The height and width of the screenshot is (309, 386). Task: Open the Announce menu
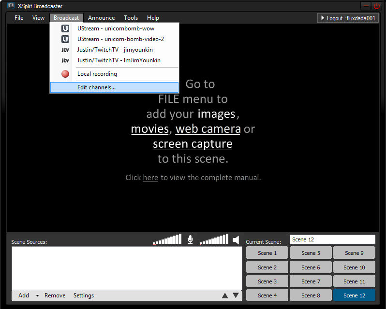coord(102,18)
